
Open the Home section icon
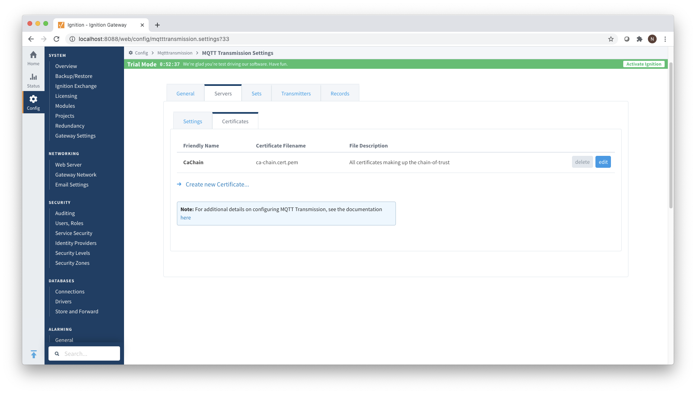(33, 55)
